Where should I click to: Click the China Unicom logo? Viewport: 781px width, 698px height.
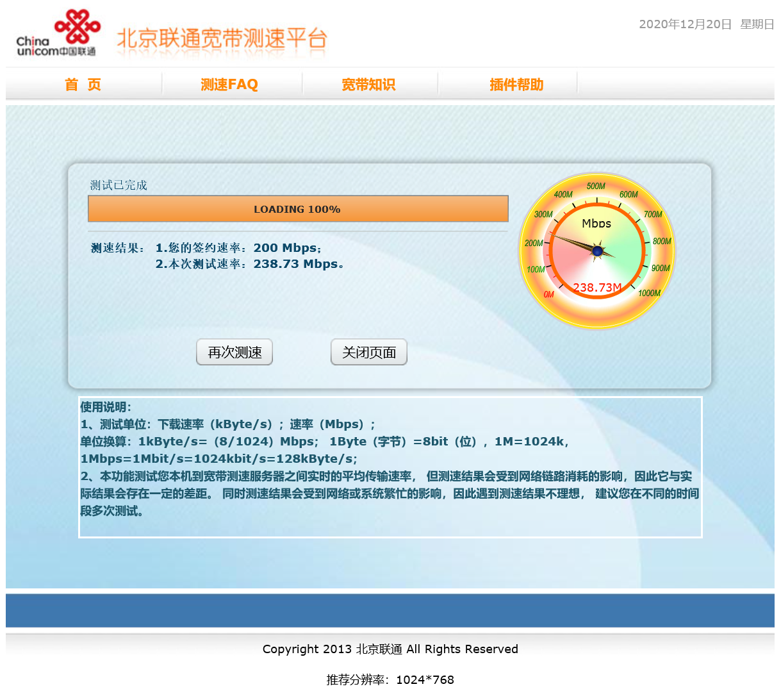coord(58,34)
